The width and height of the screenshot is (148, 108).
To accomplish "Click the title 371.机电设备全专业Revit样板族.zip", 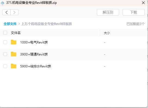I will coord(32,3).
